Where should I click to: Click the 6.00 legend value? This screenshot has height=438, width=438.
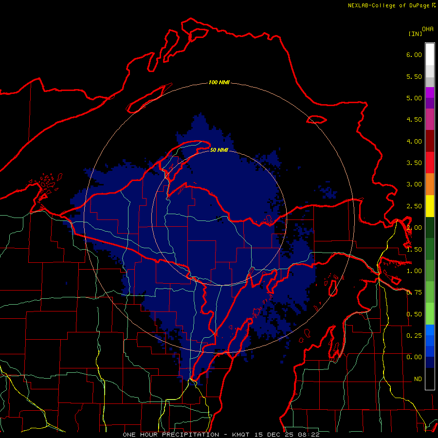pyautogui.click(x=414, y=55)
